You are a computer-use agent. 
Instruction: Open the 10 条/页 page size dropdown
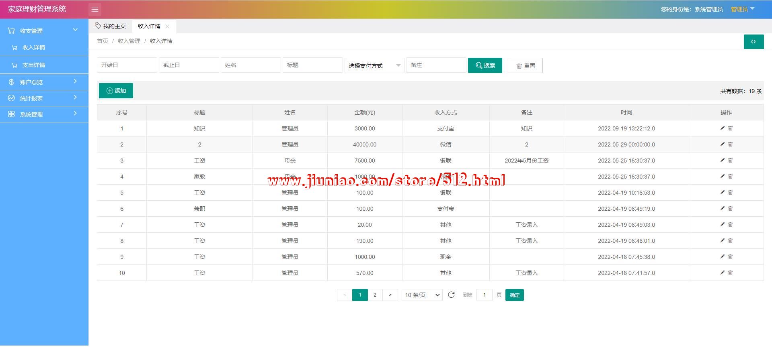(422, 295)
